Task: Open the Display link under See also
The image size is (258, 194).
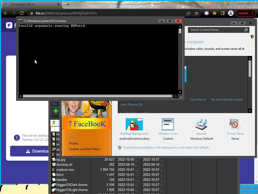Action: click(74, 143)
